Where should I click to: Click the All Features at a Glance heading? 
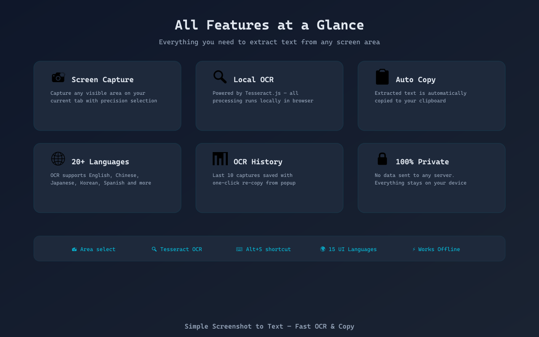click(x=269, y=25)
